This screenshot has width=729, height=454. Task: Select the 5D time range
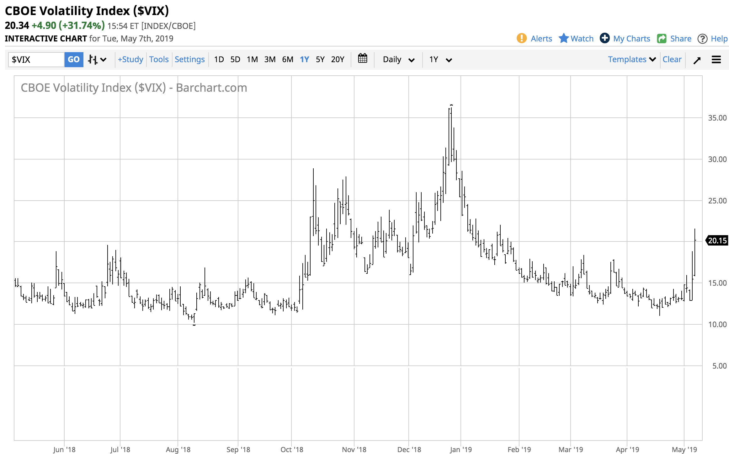pyautogui.click(x=235, y=59)
